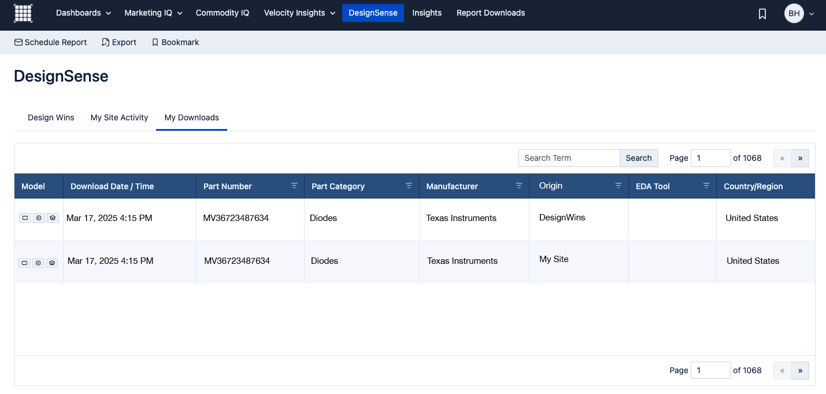
Task: Go to next page using the top pagination arrow
Action: pyautogui.click(x=800, y=158)
